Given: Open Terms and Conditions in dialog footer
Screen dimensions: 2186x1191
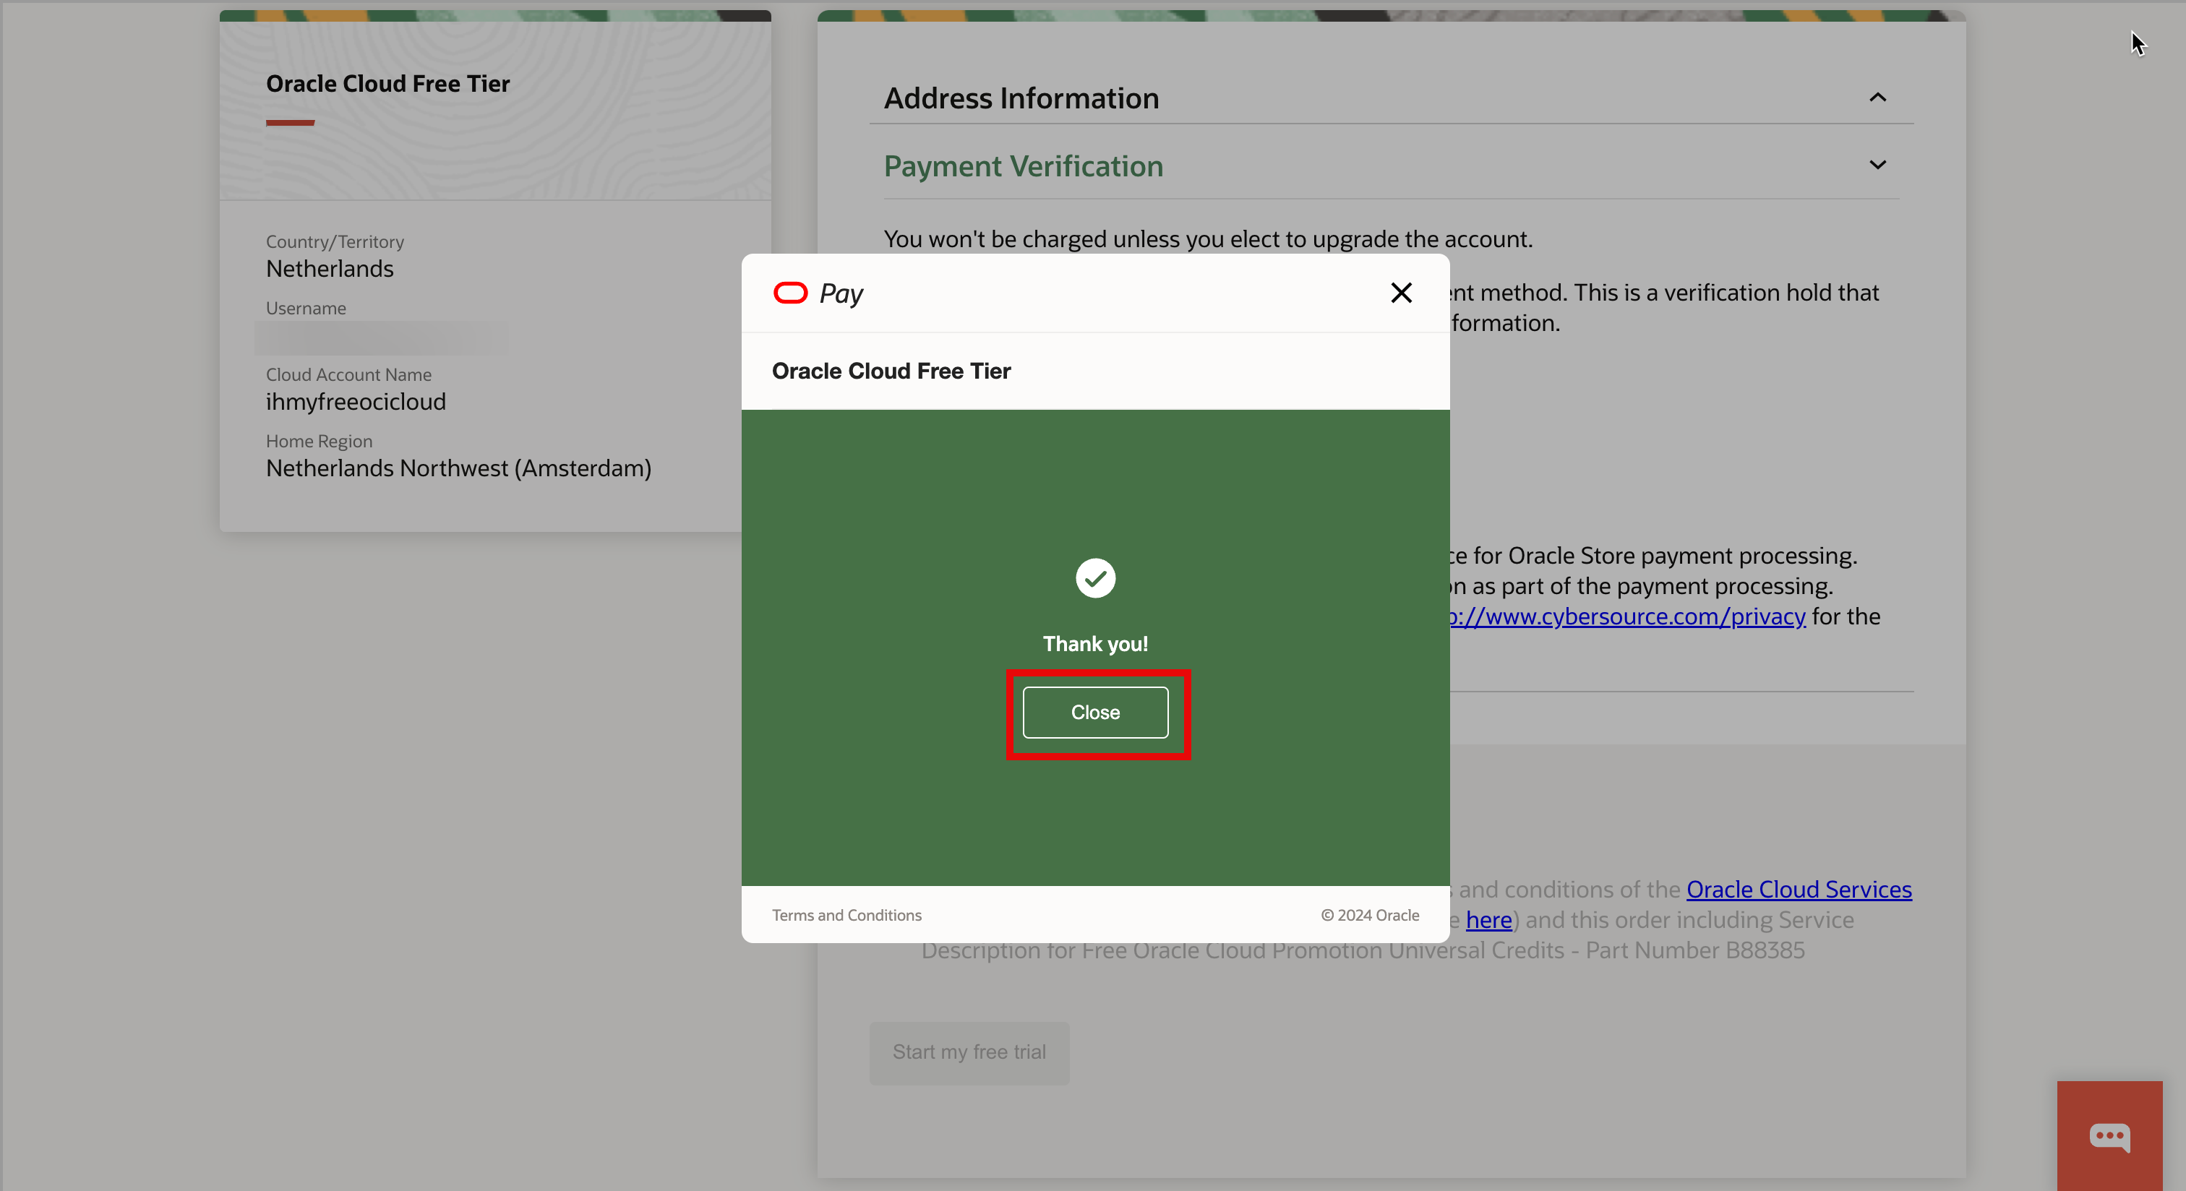Looking at the screenshot, I should [846, 914].
